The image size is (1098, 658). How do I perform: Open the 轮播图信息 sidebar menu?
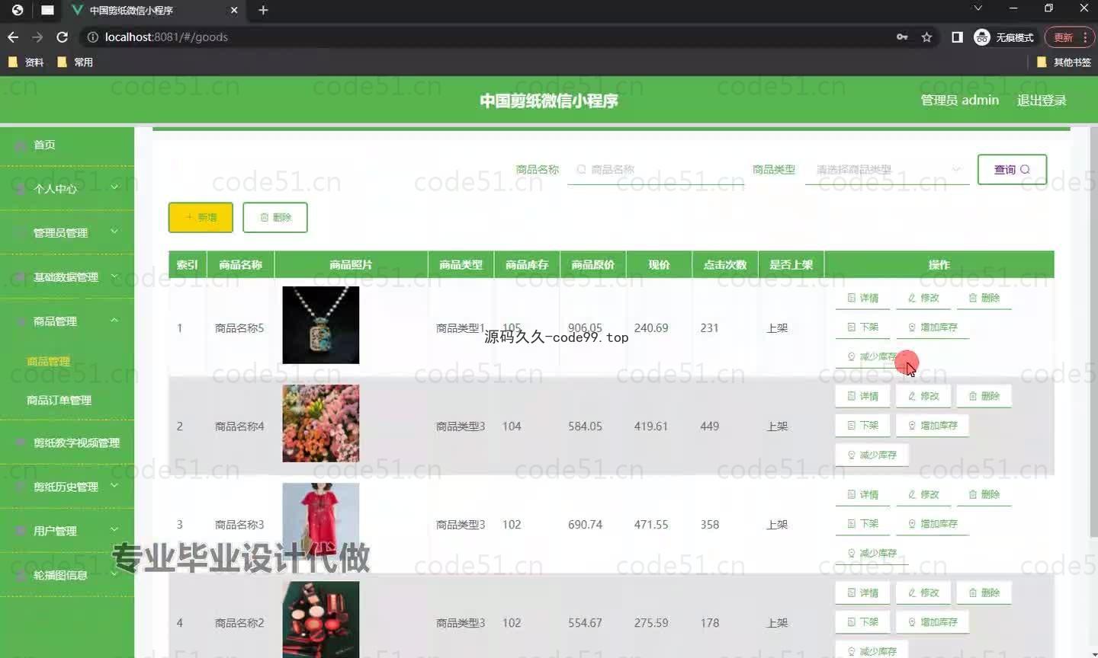(x=67, y=575)
